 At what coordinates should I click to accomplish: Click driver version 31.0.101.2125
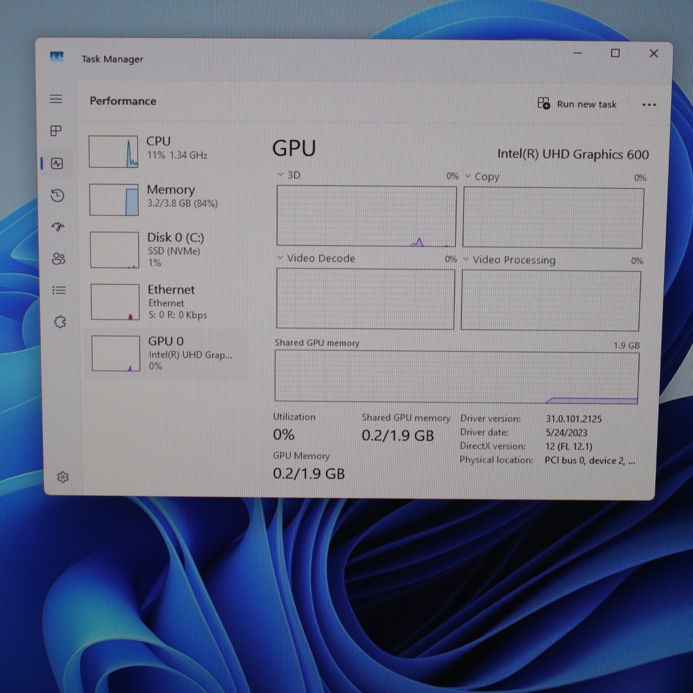(x=574, y=419)
